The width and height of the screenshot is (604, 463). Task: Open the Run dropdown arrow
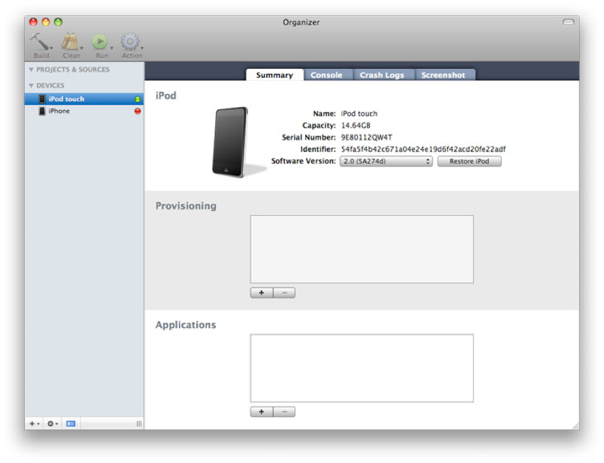[111, 48]
